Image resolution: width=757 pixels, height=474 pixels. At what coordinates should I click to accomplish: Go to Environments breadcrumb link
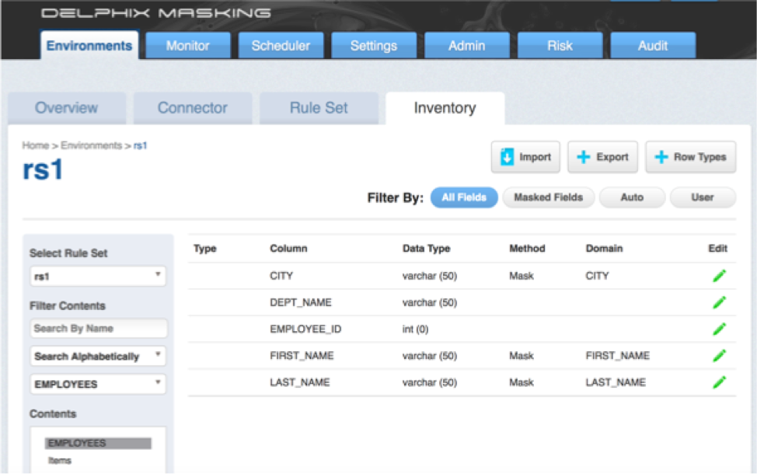tap(91, 145)
